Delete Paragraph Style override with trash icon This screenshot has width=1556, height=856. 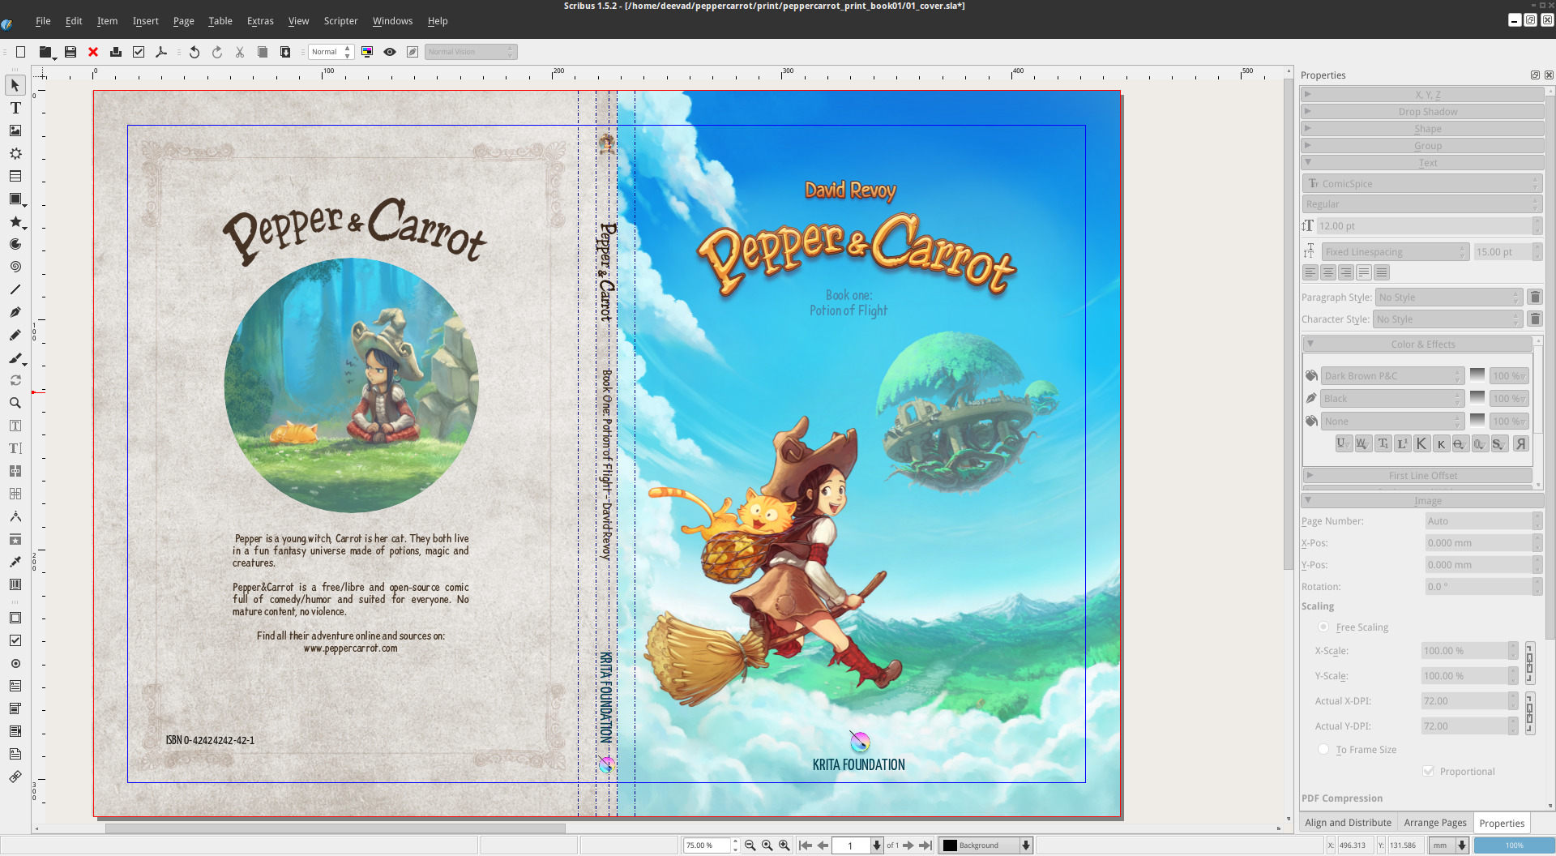pyautogui.click(x=1535, y=297)
